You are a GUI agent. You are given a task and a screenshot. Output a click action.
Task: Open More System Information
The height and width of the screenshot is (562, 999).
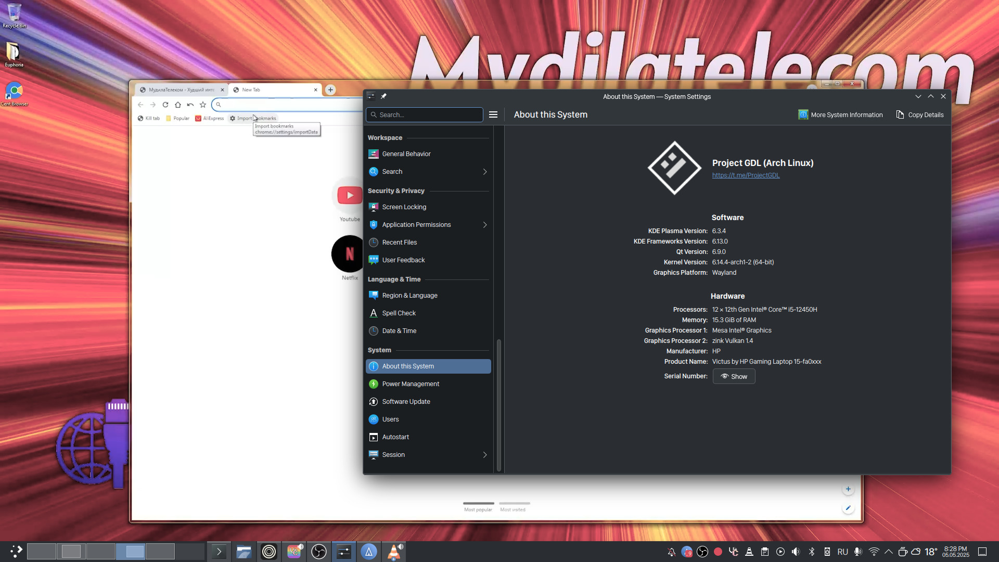[840, 114]
